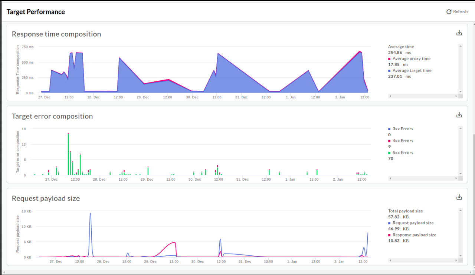Toggle Response payload size legend series
The height and width of the screenshot is (275, 475).
tap(412, 235)
